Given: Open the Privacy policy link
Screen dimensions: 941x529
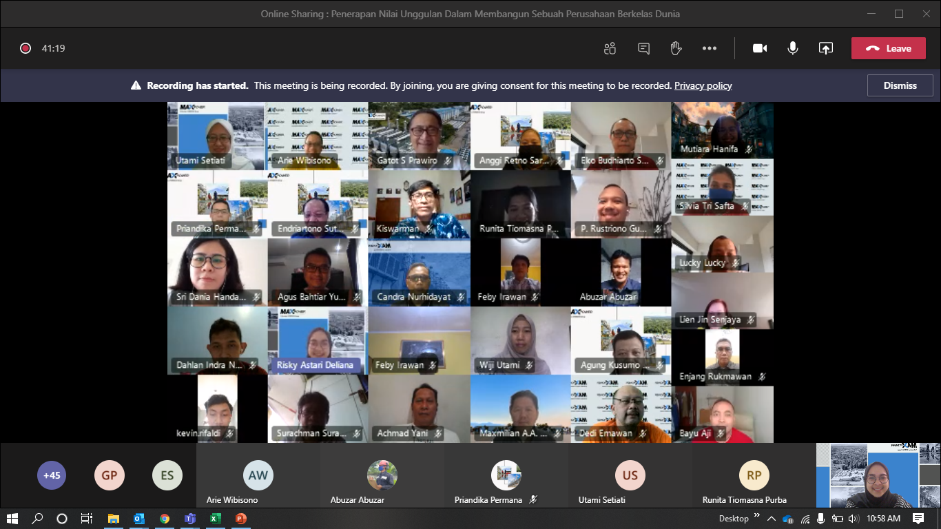Looking at the screenshot, I should (x=703, y=86).
